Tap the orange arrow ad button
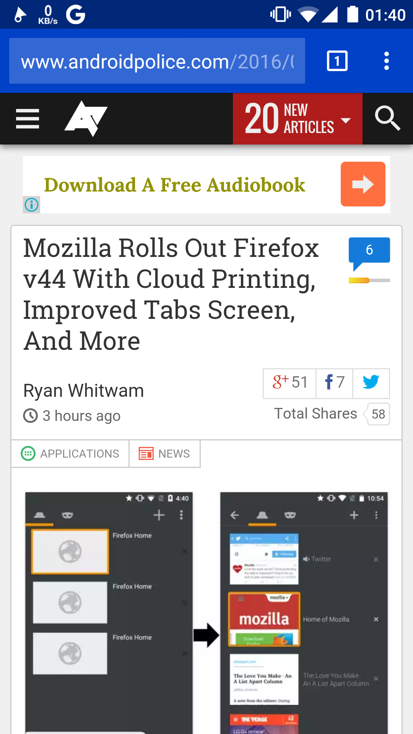This screenshot has width=413, height=734. point(363,184)
